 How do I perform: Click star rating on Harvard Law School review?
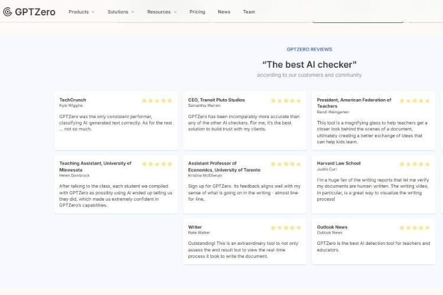(x=415, y=164)
